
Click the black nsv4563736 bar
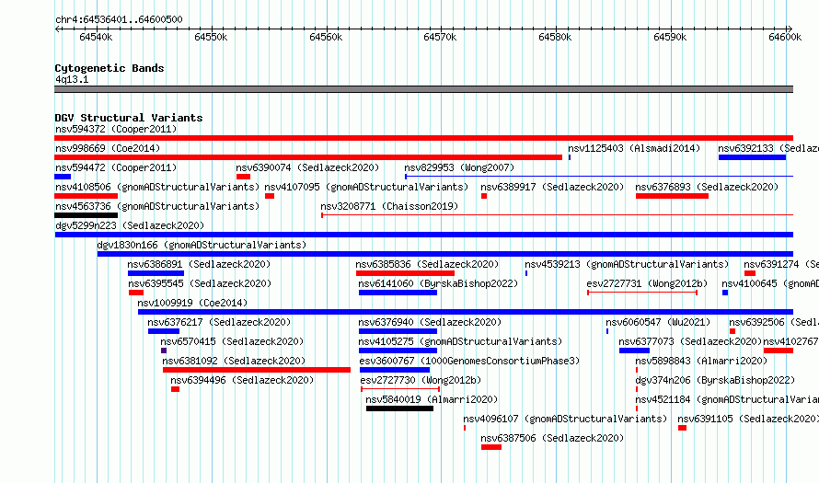pos(87,215)
